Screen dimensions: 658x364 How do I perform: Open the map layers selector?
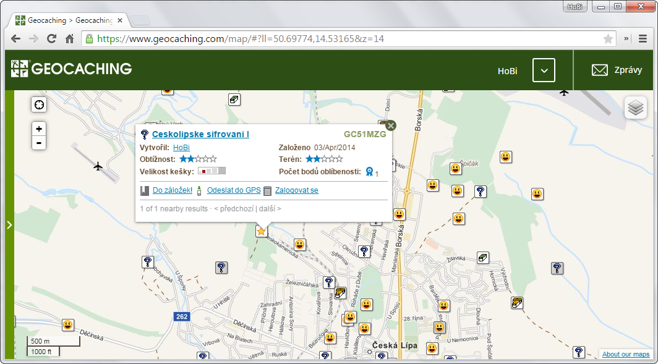click(635, 108)
